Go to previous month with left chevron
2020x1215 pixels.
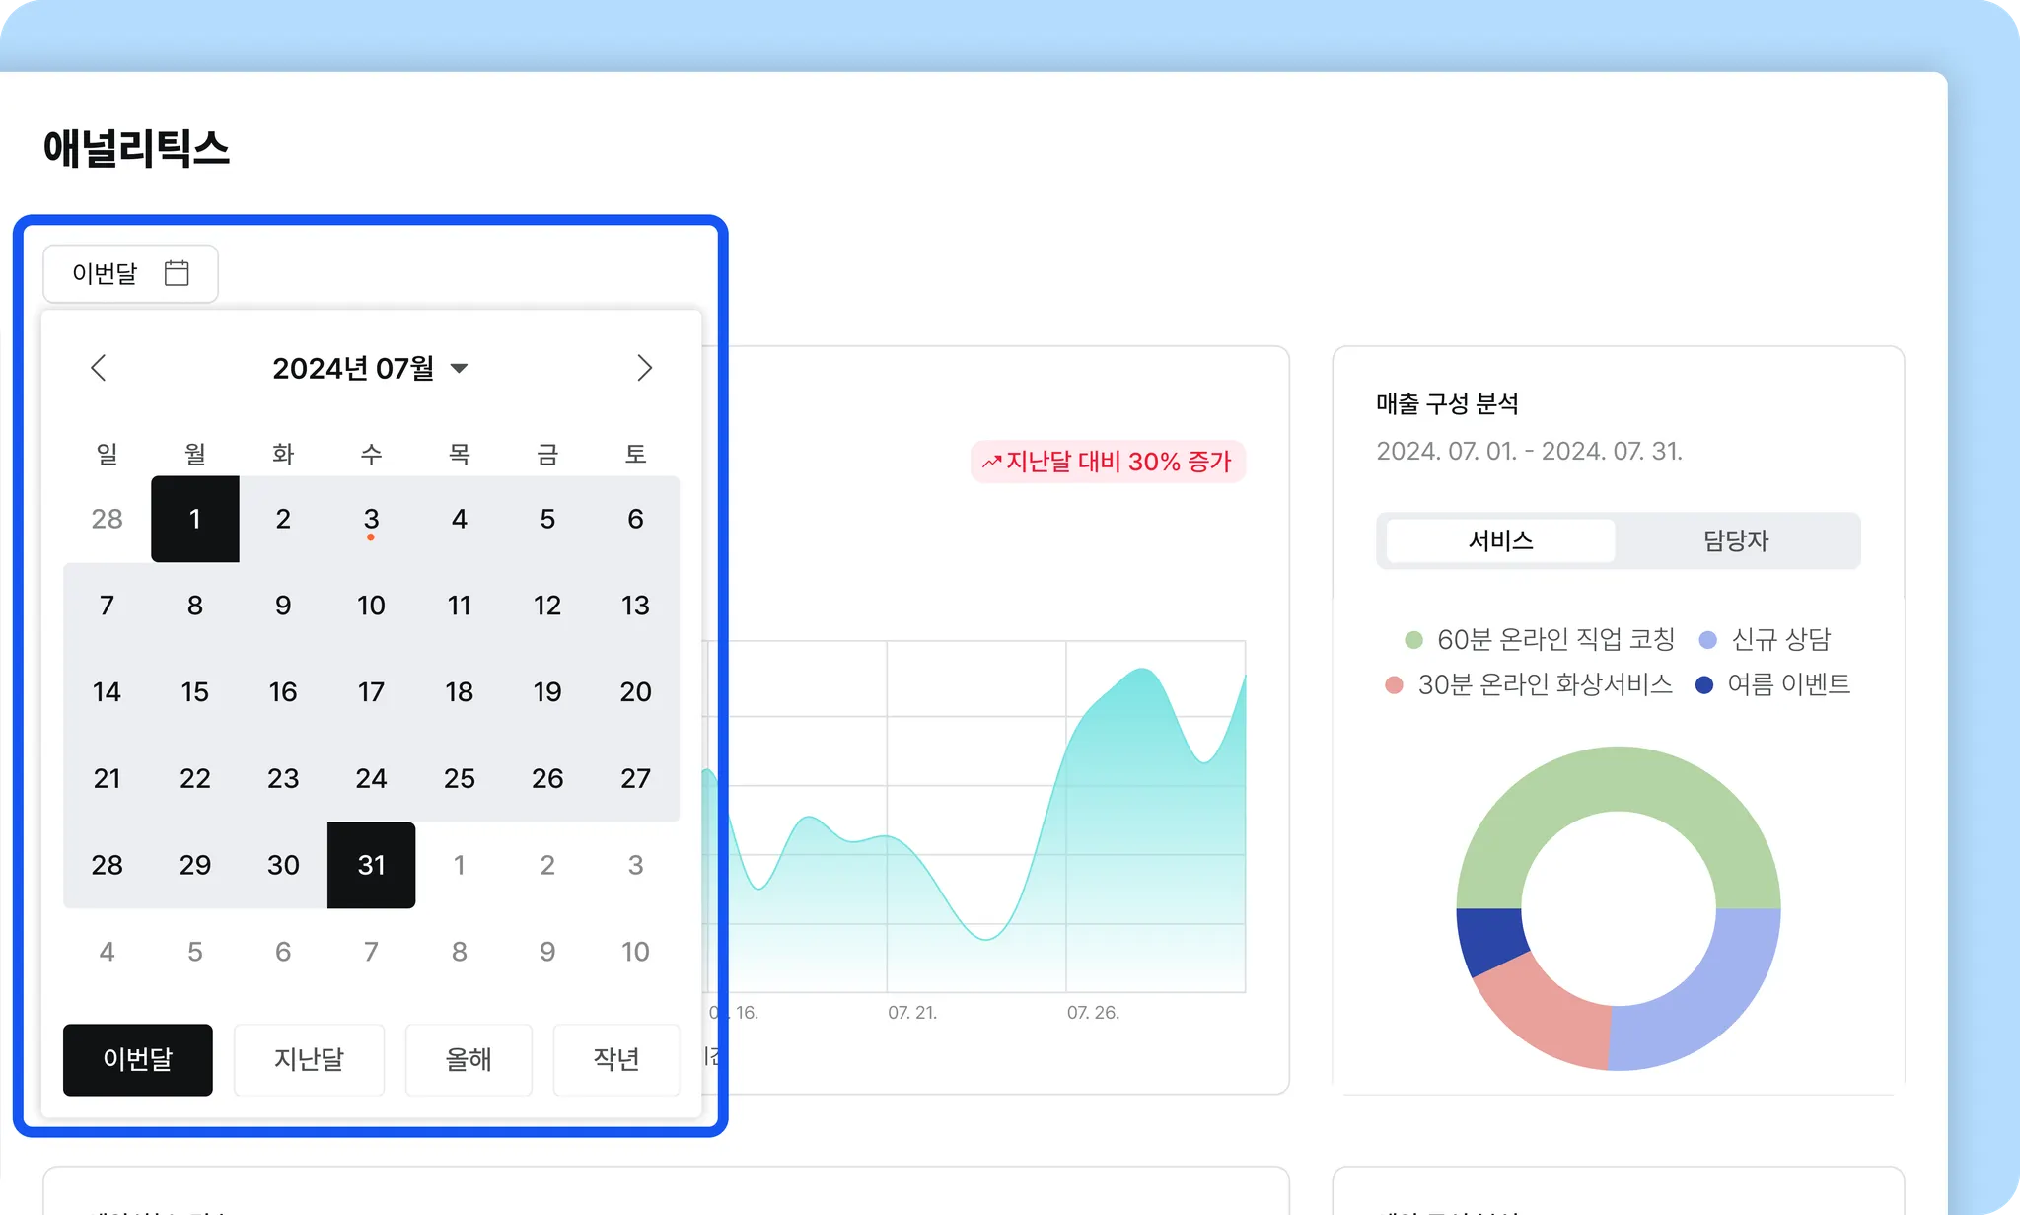[x=98, y=368]
